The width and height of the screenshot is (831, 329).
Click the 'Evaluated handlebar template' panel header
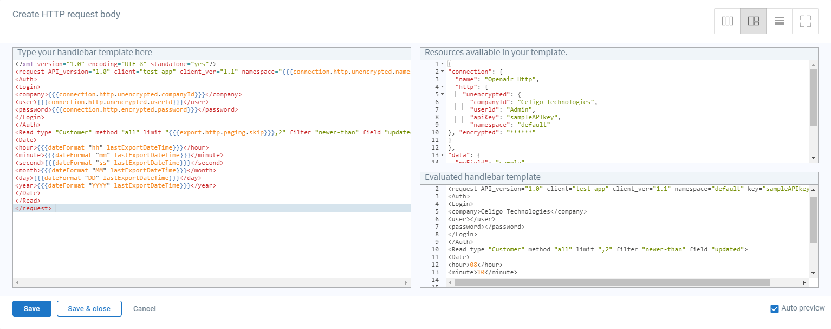483,177
